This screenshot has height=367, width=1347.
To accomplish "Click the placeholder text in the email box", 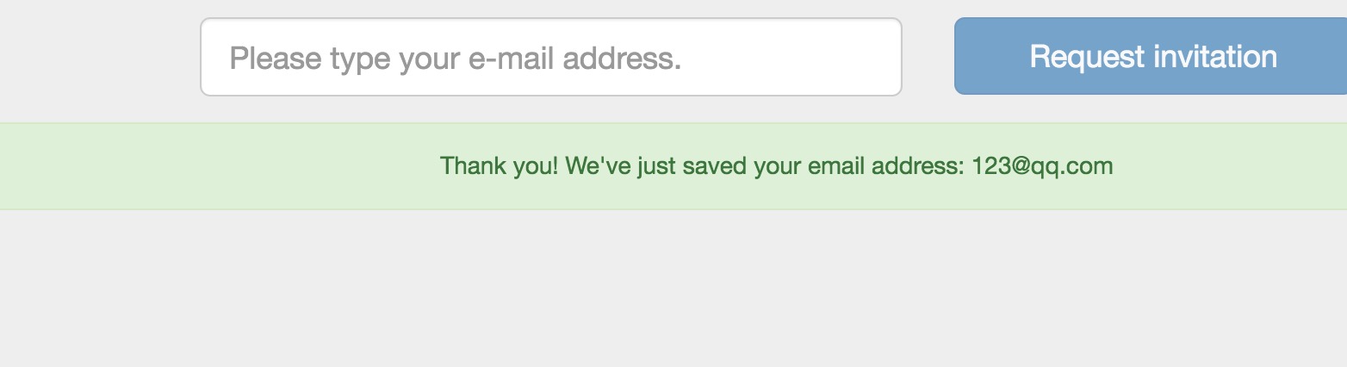I will [455, 58].
